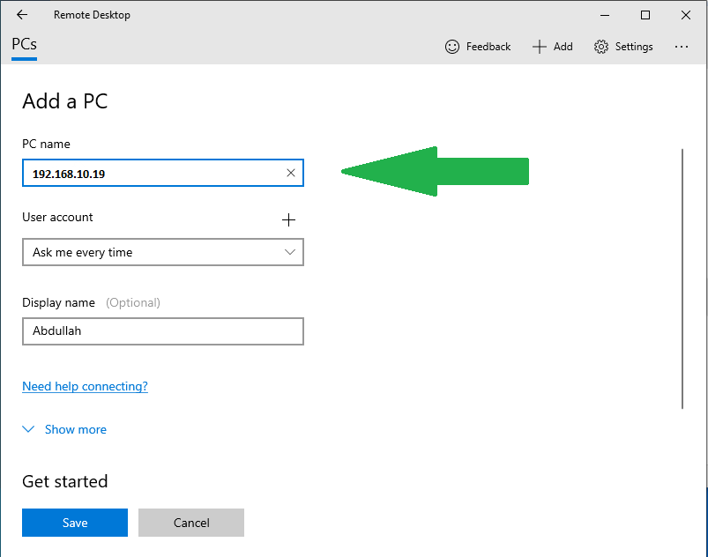This screenshot has width=708, height=557.
Task: Expand the Show more section
Action: click(75, 429)
